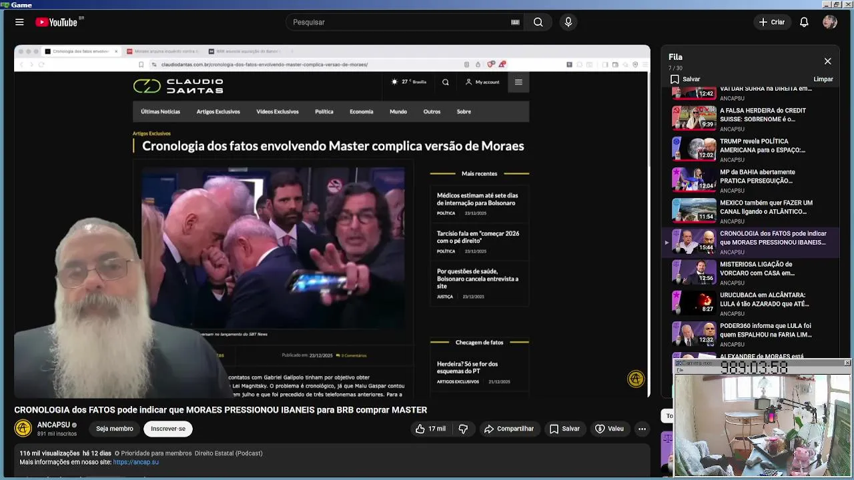
Task: Click the Fila queue heading
Action: pyautogui.click(x=675, y=57)
